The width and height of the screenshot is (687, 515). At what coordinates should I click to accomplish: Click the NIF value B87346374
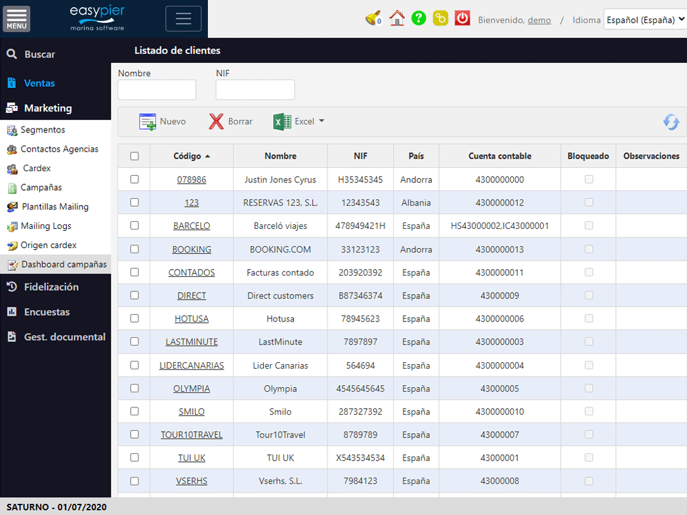coord(360,296)
